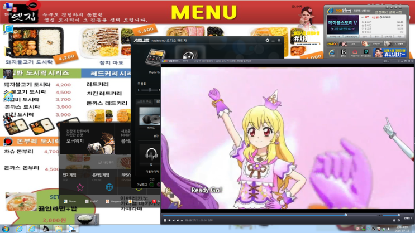Open the #샤샤샤 banner ad in PICA Play
The width and height of the screenshot is (415, 233).
point(389,53)
